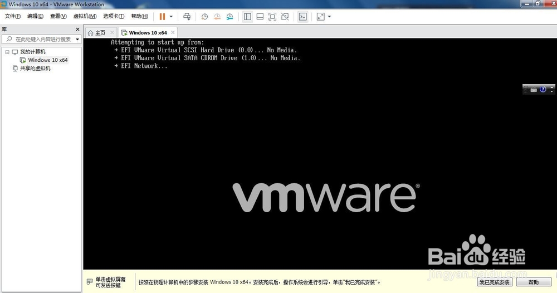
Task: Toggle the library sidebar view
Action: pyautogui.click(x=248, y=17)
